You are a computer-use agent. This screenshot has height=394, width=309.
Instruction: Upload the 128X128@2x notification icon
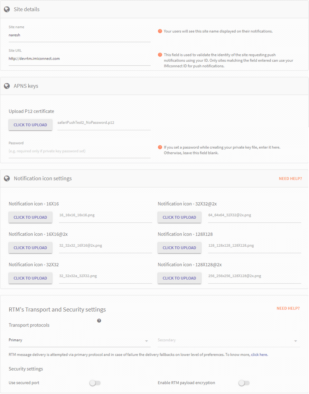pos(179,278)
